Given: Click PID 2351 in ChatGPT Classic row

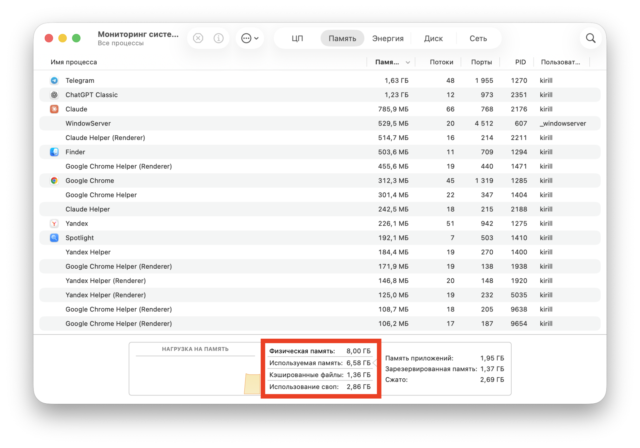Looking at the screenshot, I should tap(519, 95).
